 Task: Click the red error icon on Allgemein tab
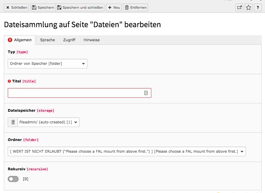(x=10, y=40)
